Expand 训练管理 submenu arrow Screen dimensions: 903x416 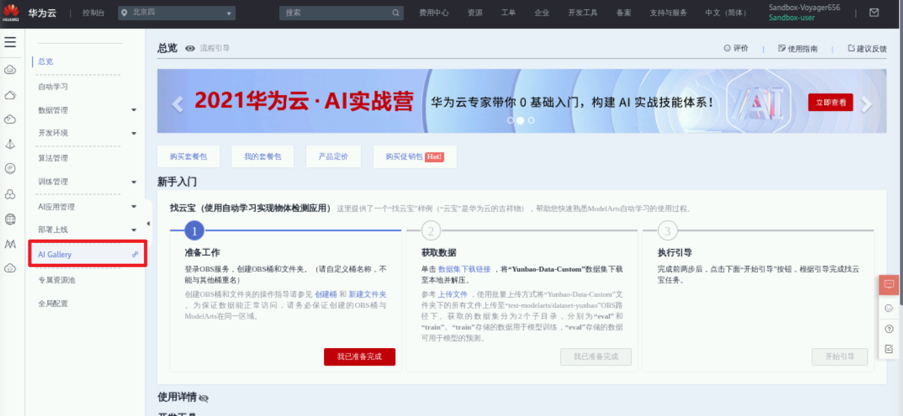click(x=134, y=182)
